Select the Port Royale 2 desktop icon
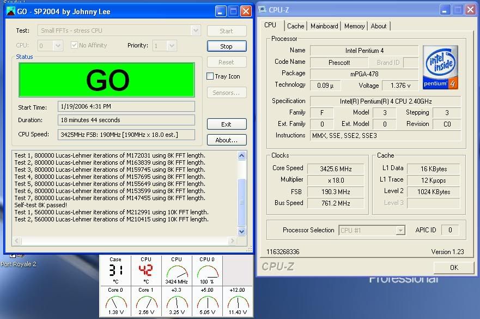The image size is (480, 319). (x=18, y=261)
